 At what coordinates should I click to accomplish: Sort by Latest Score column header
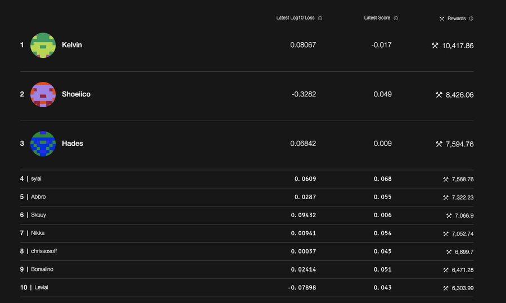tap(377, 18)
